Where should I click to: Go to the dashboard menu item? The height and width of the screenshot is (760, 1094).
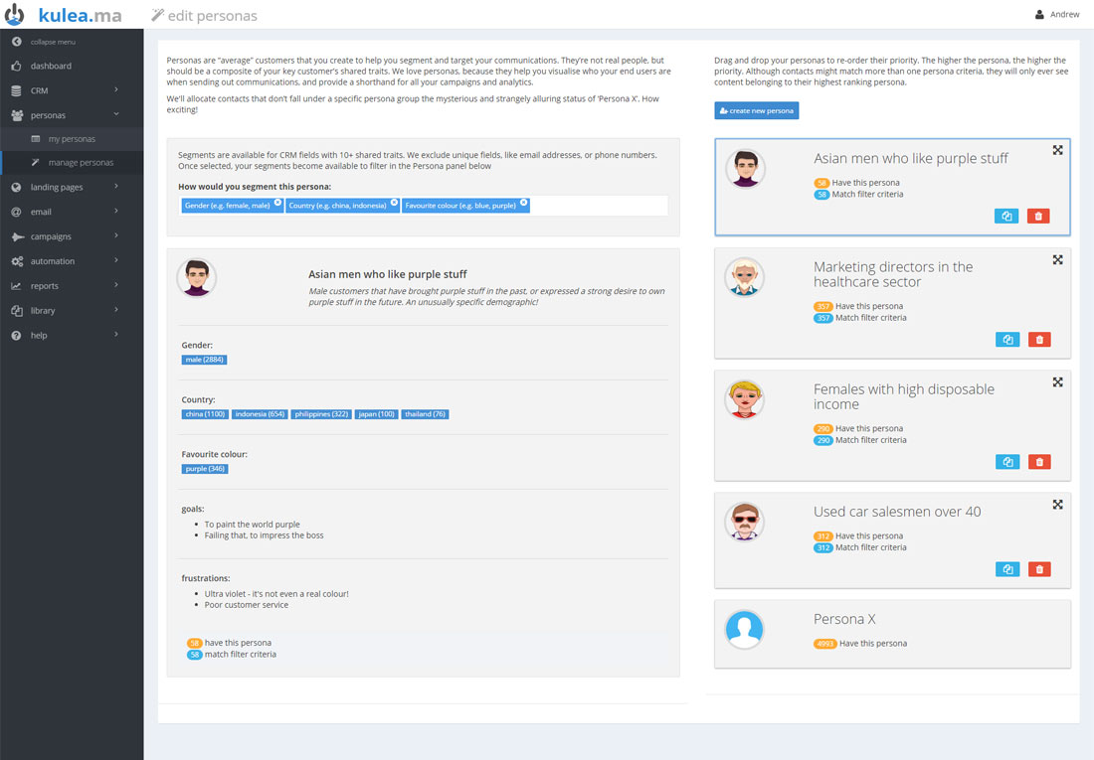[51, 66]
